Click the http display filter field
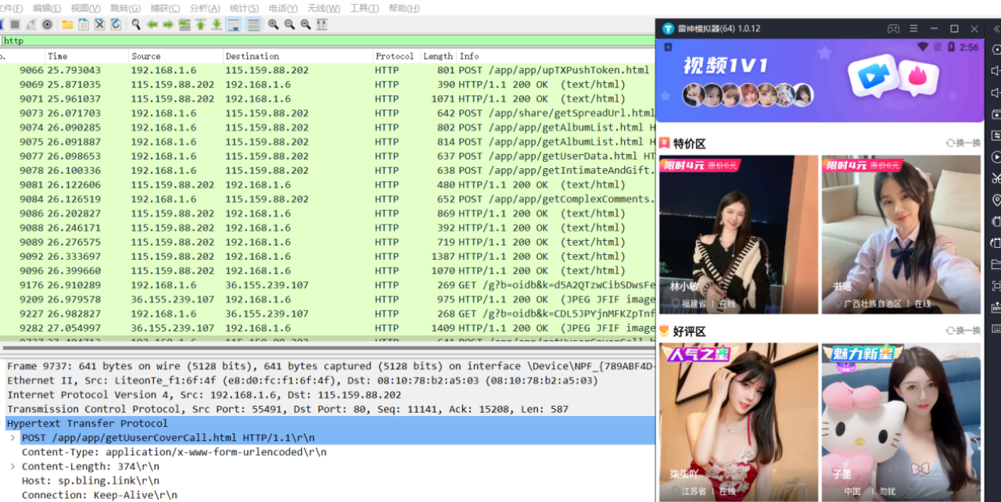Screen dimensions: 1001x502 pyautogui.click(x=327, y=41)
